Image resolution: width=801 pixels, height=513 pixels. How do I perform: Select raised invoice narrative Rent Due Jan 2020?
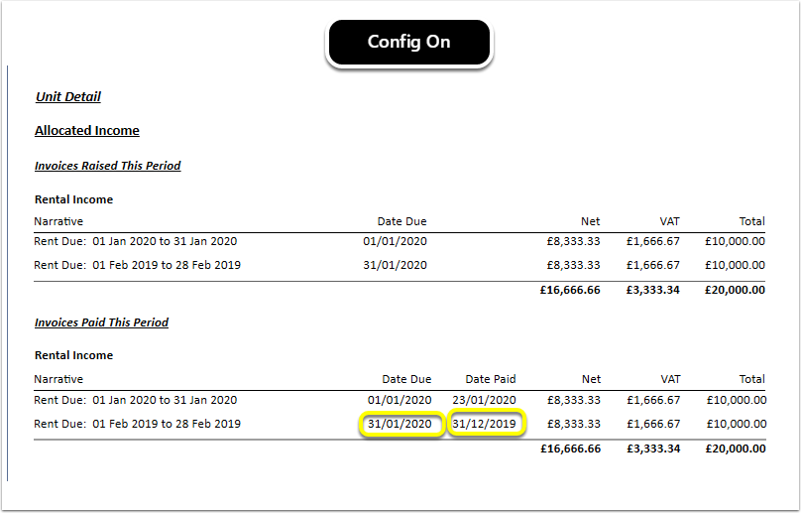[x=136, y=241]
